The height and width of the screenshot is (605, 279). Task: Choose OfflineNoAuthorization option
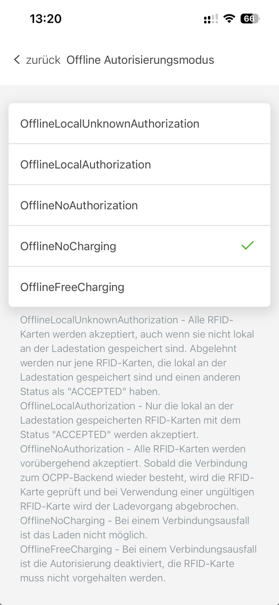click(x=139, y=205)
